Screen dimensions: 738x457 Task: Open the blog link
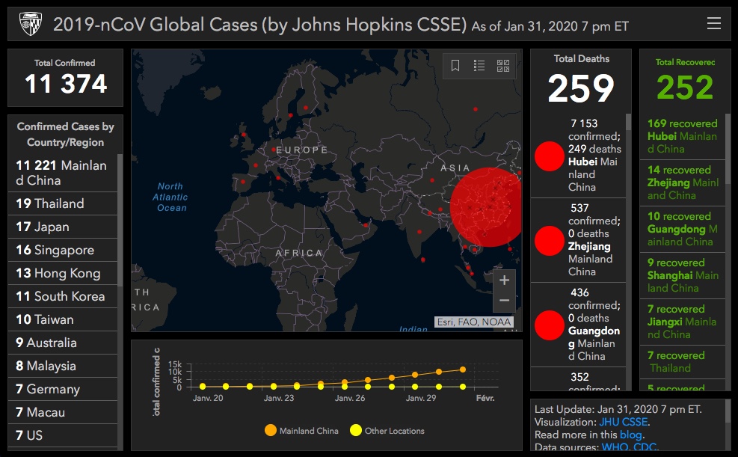630,435
